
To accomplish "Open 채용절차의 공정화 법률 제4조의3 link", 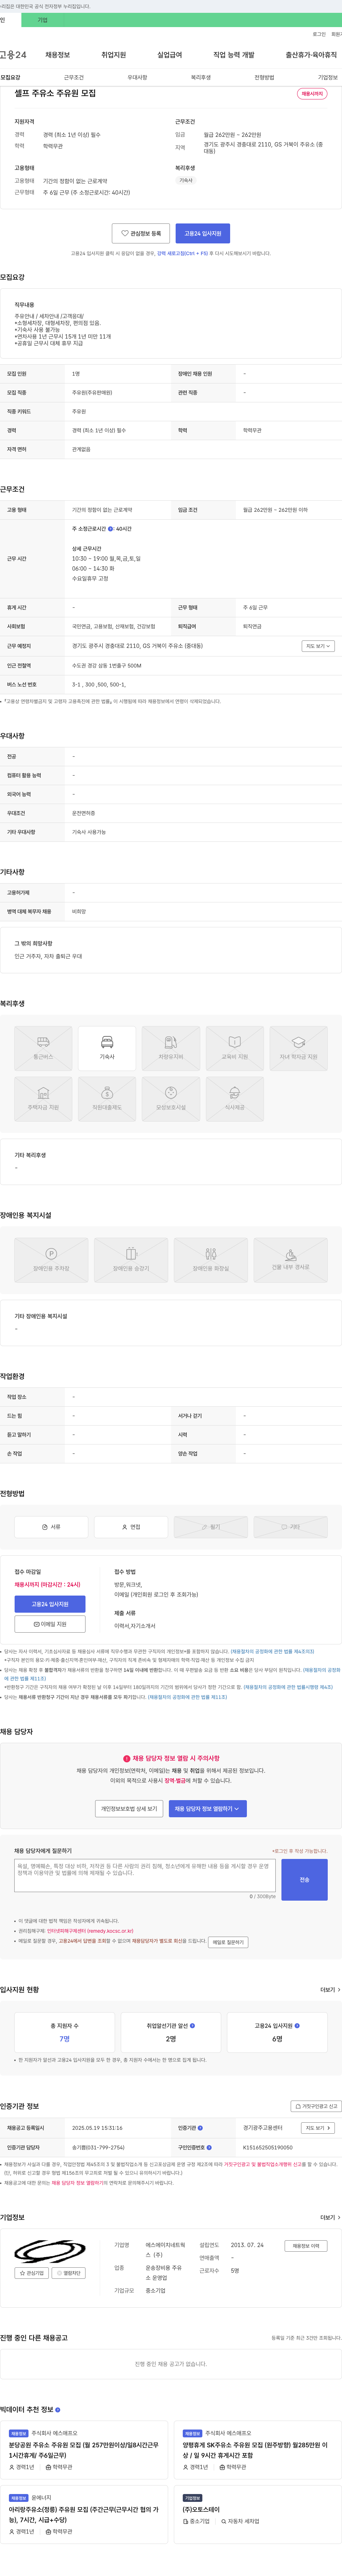I will [272, 1651].
